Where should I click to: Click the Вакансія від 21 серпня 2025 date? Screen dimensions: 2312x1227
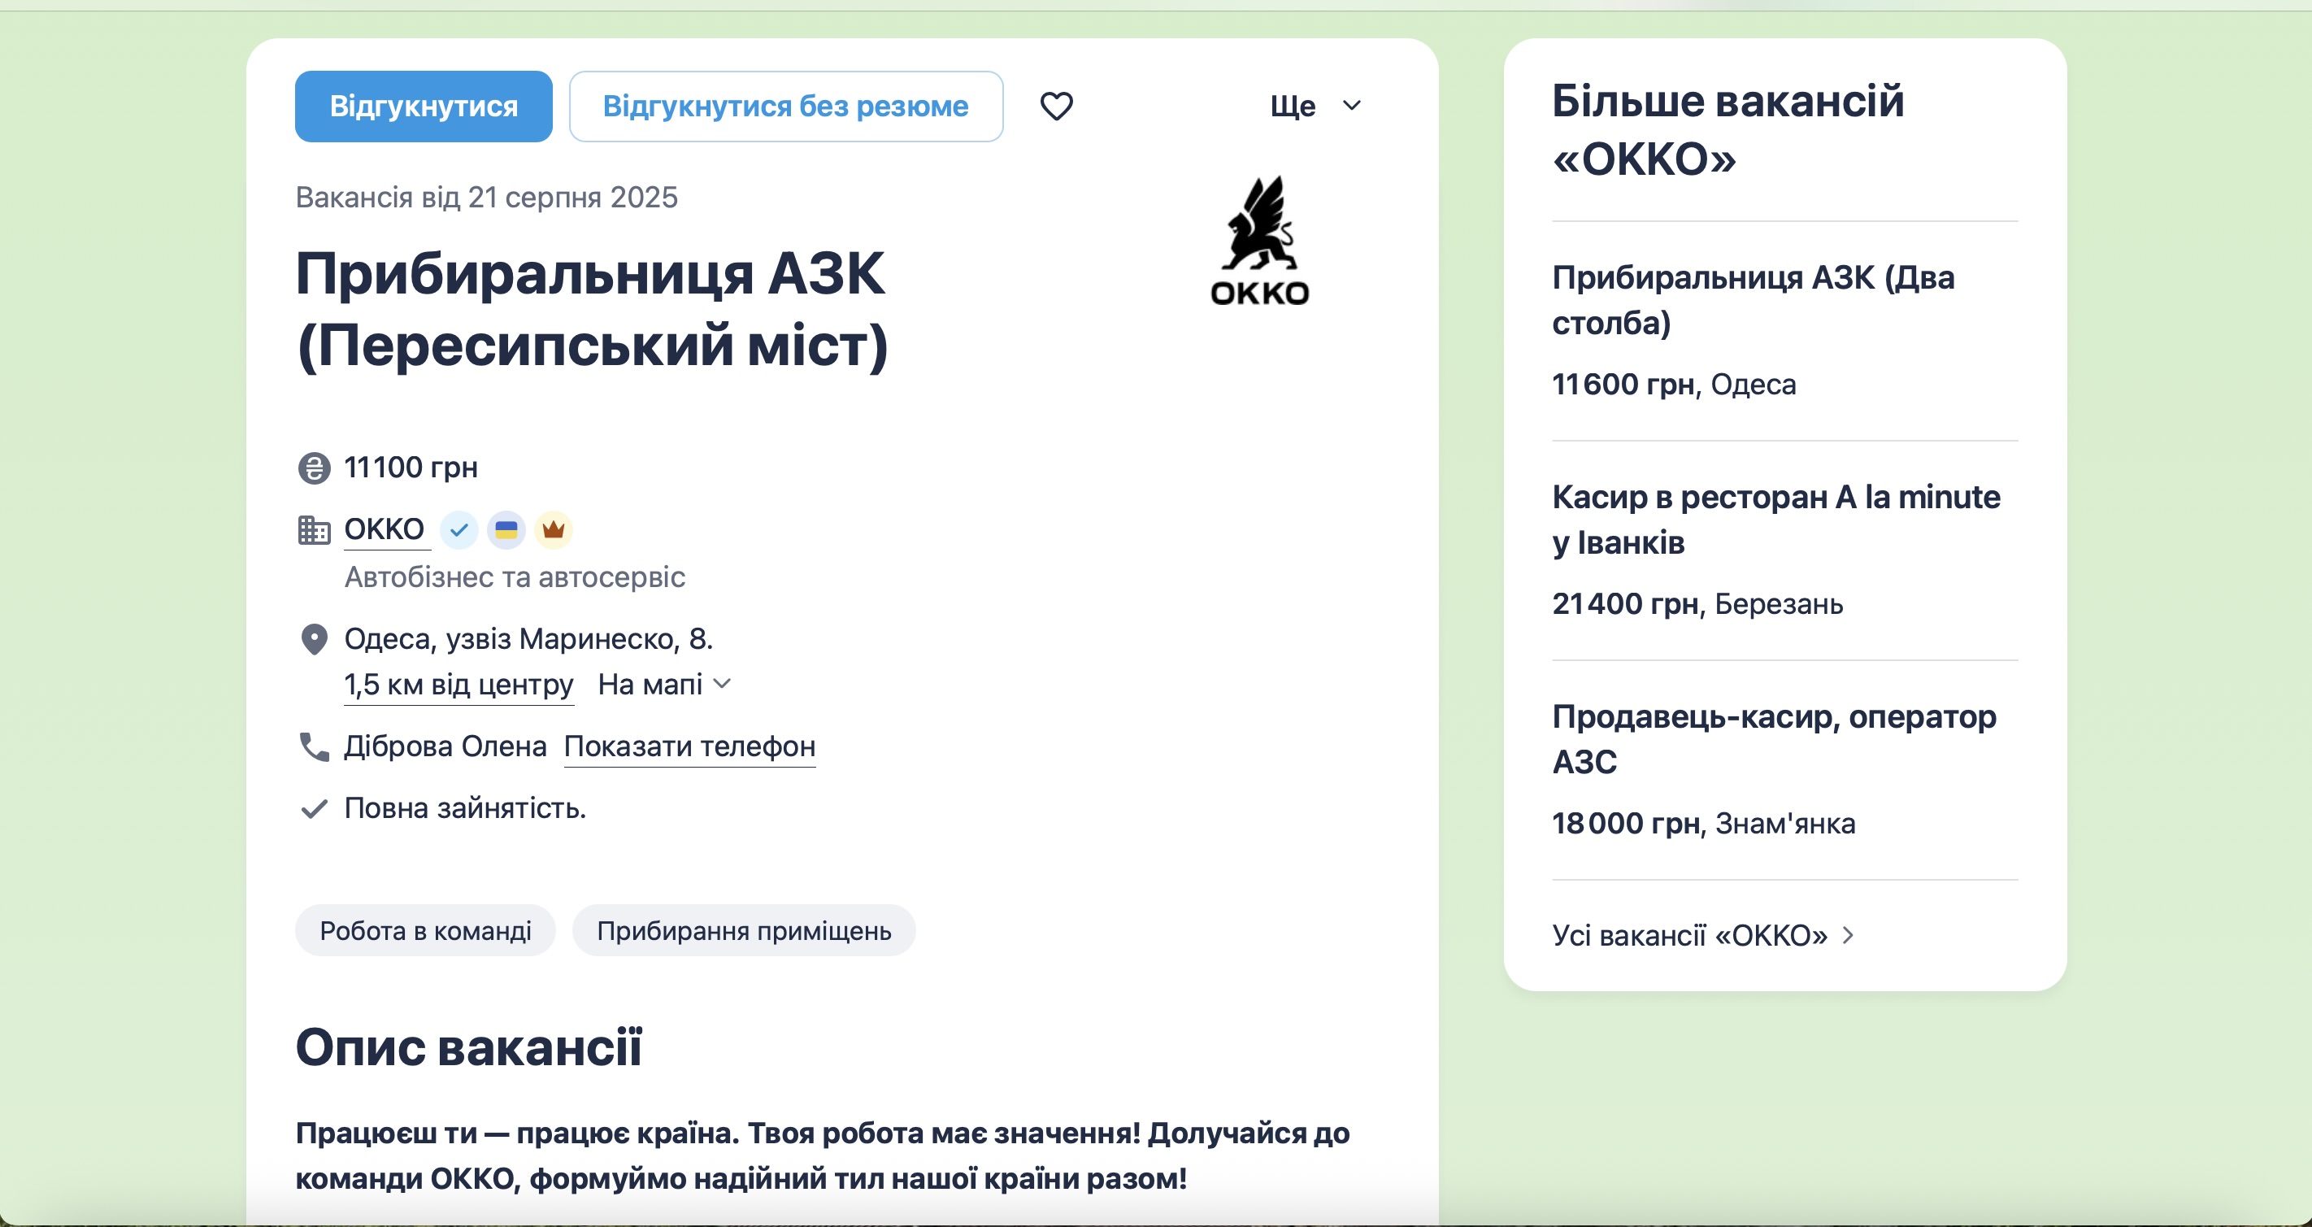pyautogui.click(x=486, y=198)
